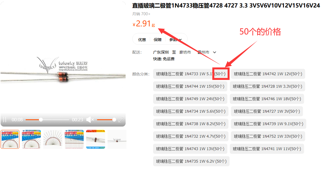Viewport: 326px width, 169px height.
Task: Choose the 1N4749 1W 24V variant
Action: click(190, 99)
